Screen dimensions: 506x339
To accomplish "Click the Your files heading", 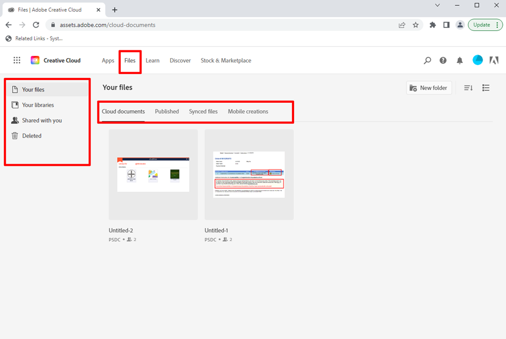I will pyautogui.click(x=118, y=87).
